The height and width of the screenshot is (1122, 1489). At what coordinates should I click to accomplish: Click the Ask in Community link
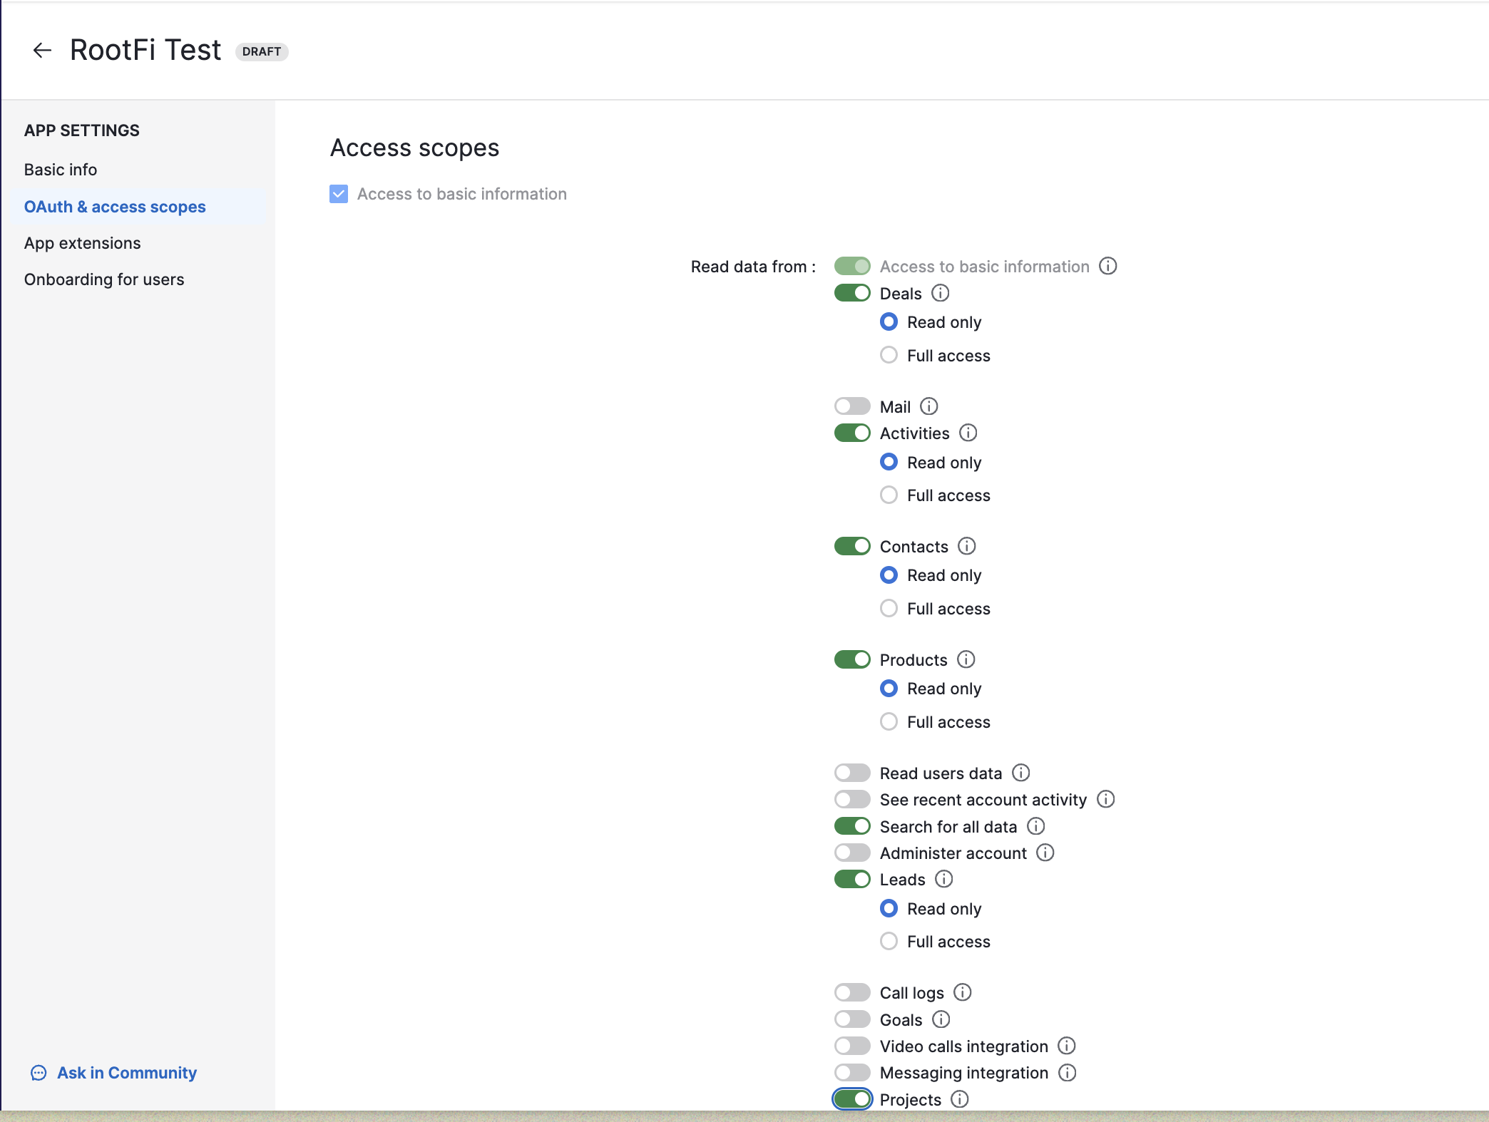click(126, 1073)
